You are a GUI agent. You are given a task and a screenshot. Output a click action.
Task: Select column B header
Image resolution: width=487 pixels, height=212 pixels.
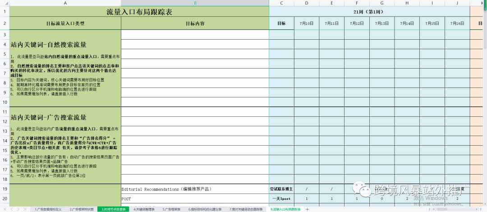pyautogui.click(x=195, y=3)
